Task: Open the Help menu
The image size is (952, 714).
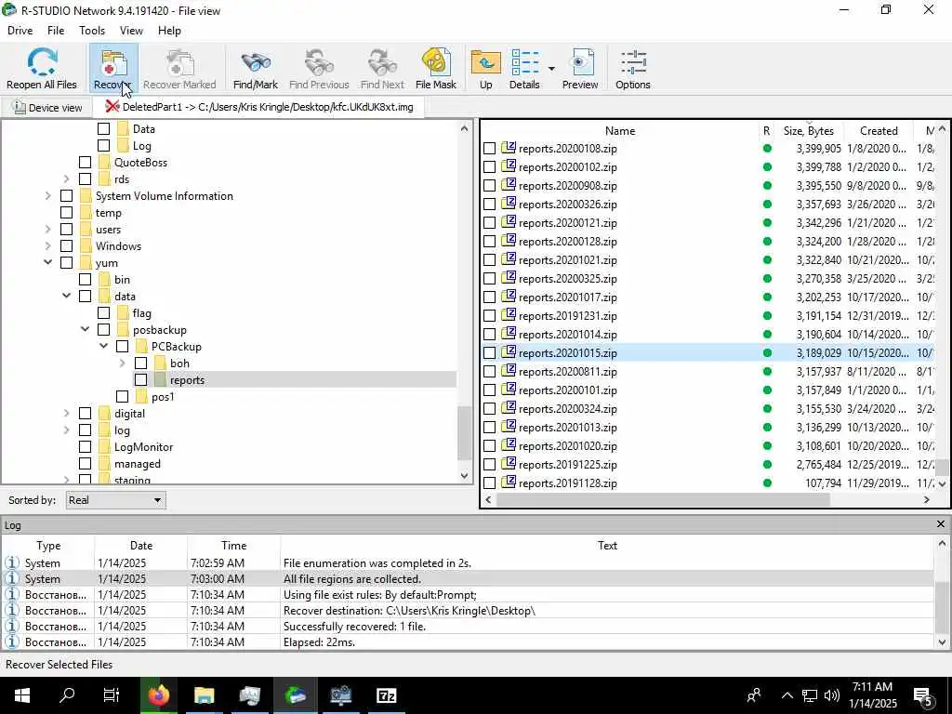Action: coord(169,31)
